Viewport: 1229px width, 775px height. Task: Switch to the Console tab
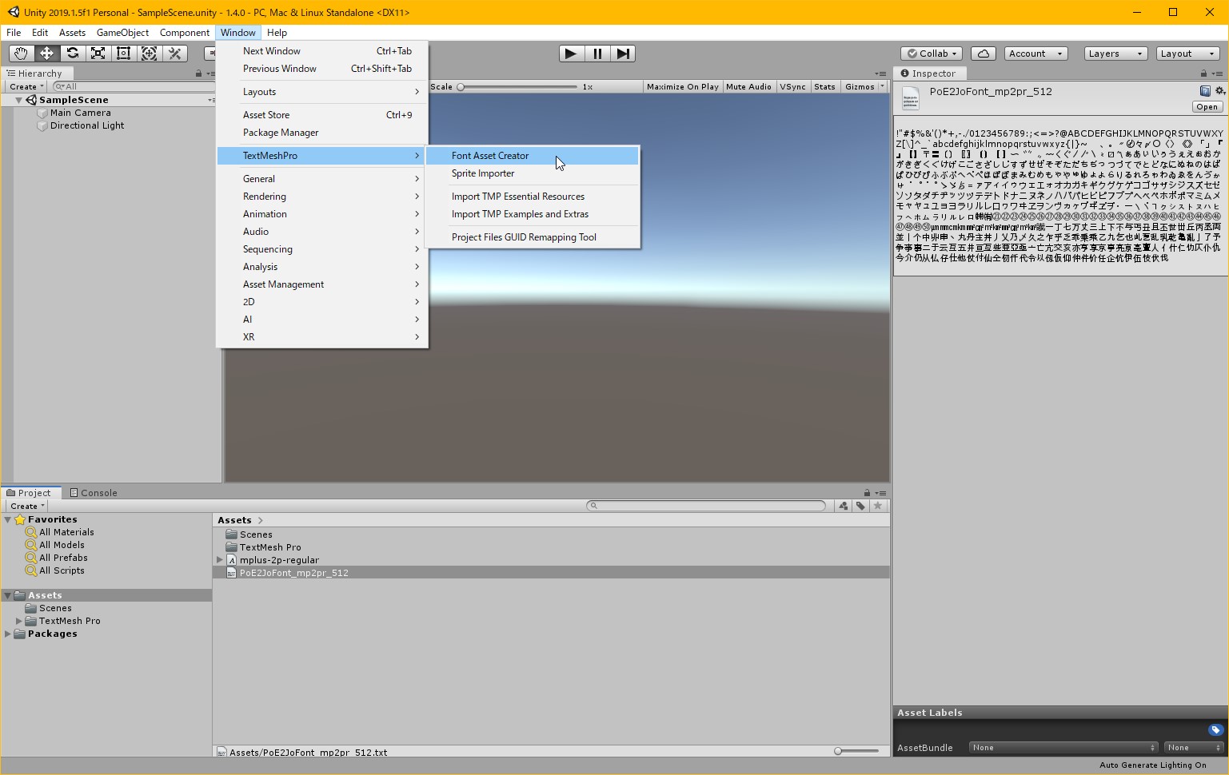point(94,493)
